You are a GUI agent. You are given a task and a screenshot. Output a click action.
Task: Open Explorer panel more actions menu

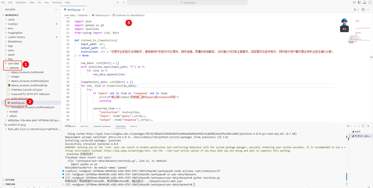click(56, 10)
